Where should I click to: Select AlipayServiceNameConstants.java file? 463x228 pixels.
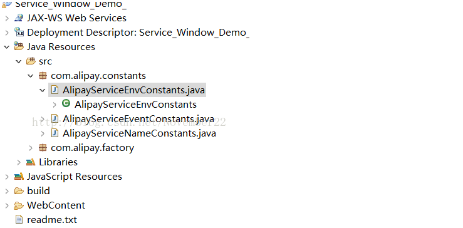point(139,133)
